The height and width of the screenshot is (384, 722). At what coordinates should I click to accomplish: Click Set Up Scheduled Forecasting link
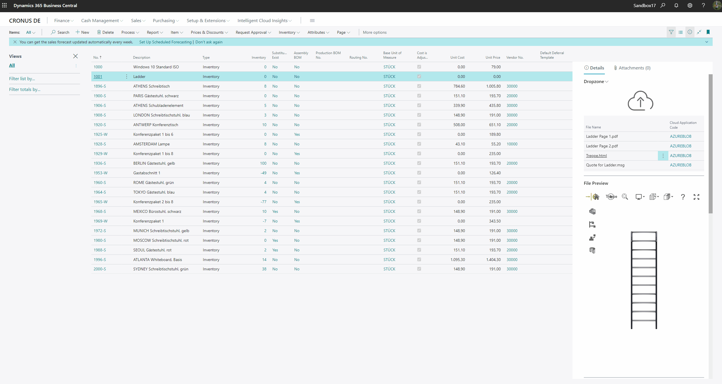pyautogui.click(x=165, y=42)
